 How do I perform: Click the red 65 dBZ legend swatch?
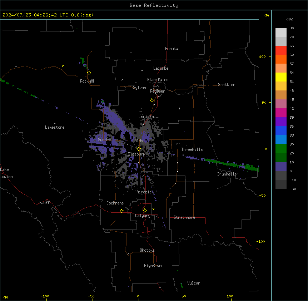[281, 50]
